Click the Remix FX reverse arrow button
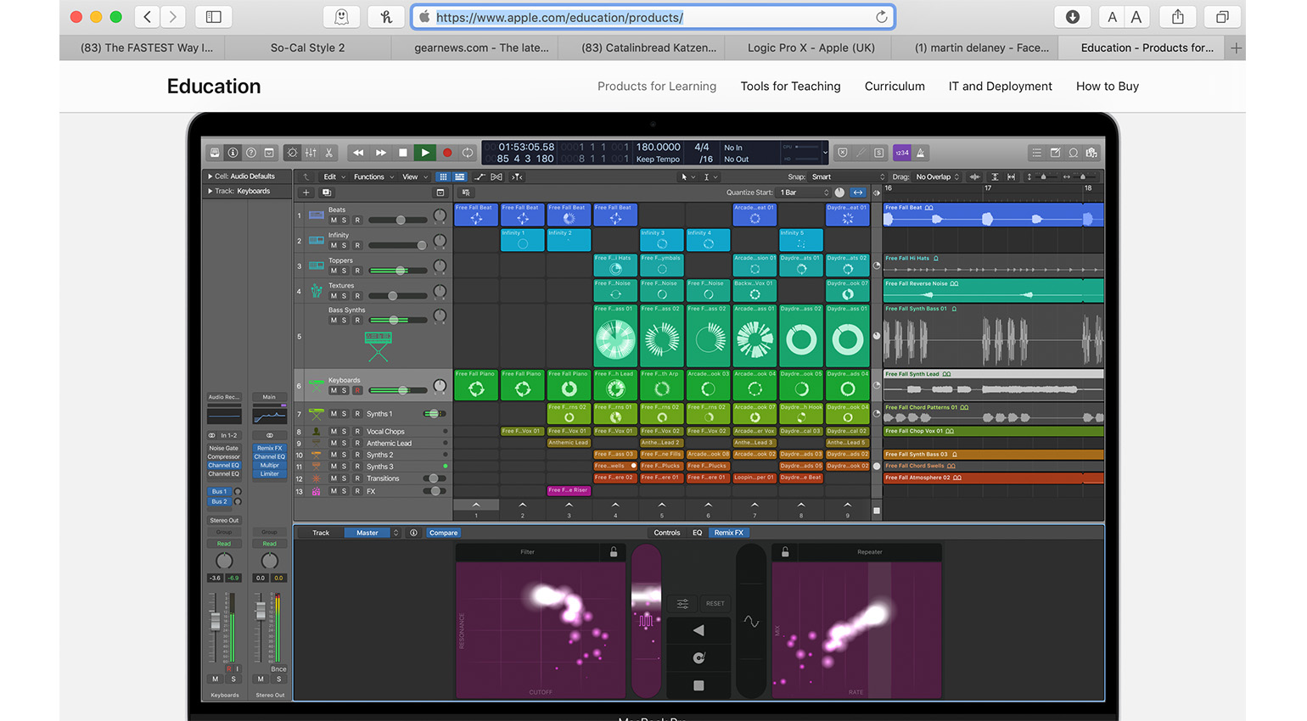Screen dimensions: 1307x721 pos(698,630)
